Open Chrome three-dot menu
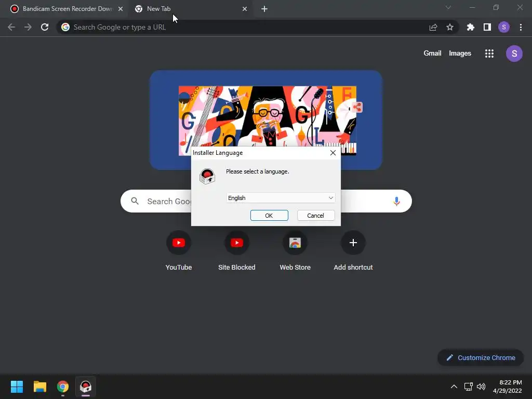Screen dimensions: 532x399 click(x=521, y=27)
